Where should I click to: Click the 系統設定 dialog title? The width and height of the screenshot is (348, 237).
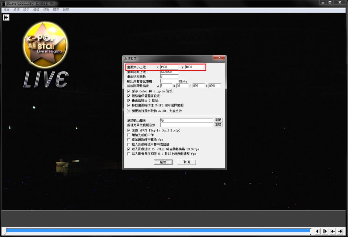(130, 59)
